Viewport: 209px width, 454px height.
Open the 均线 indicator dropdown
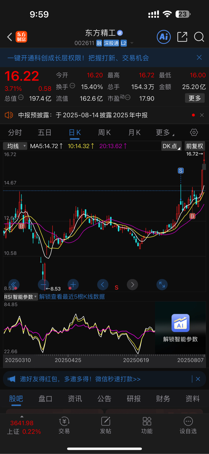pos(15,146)
